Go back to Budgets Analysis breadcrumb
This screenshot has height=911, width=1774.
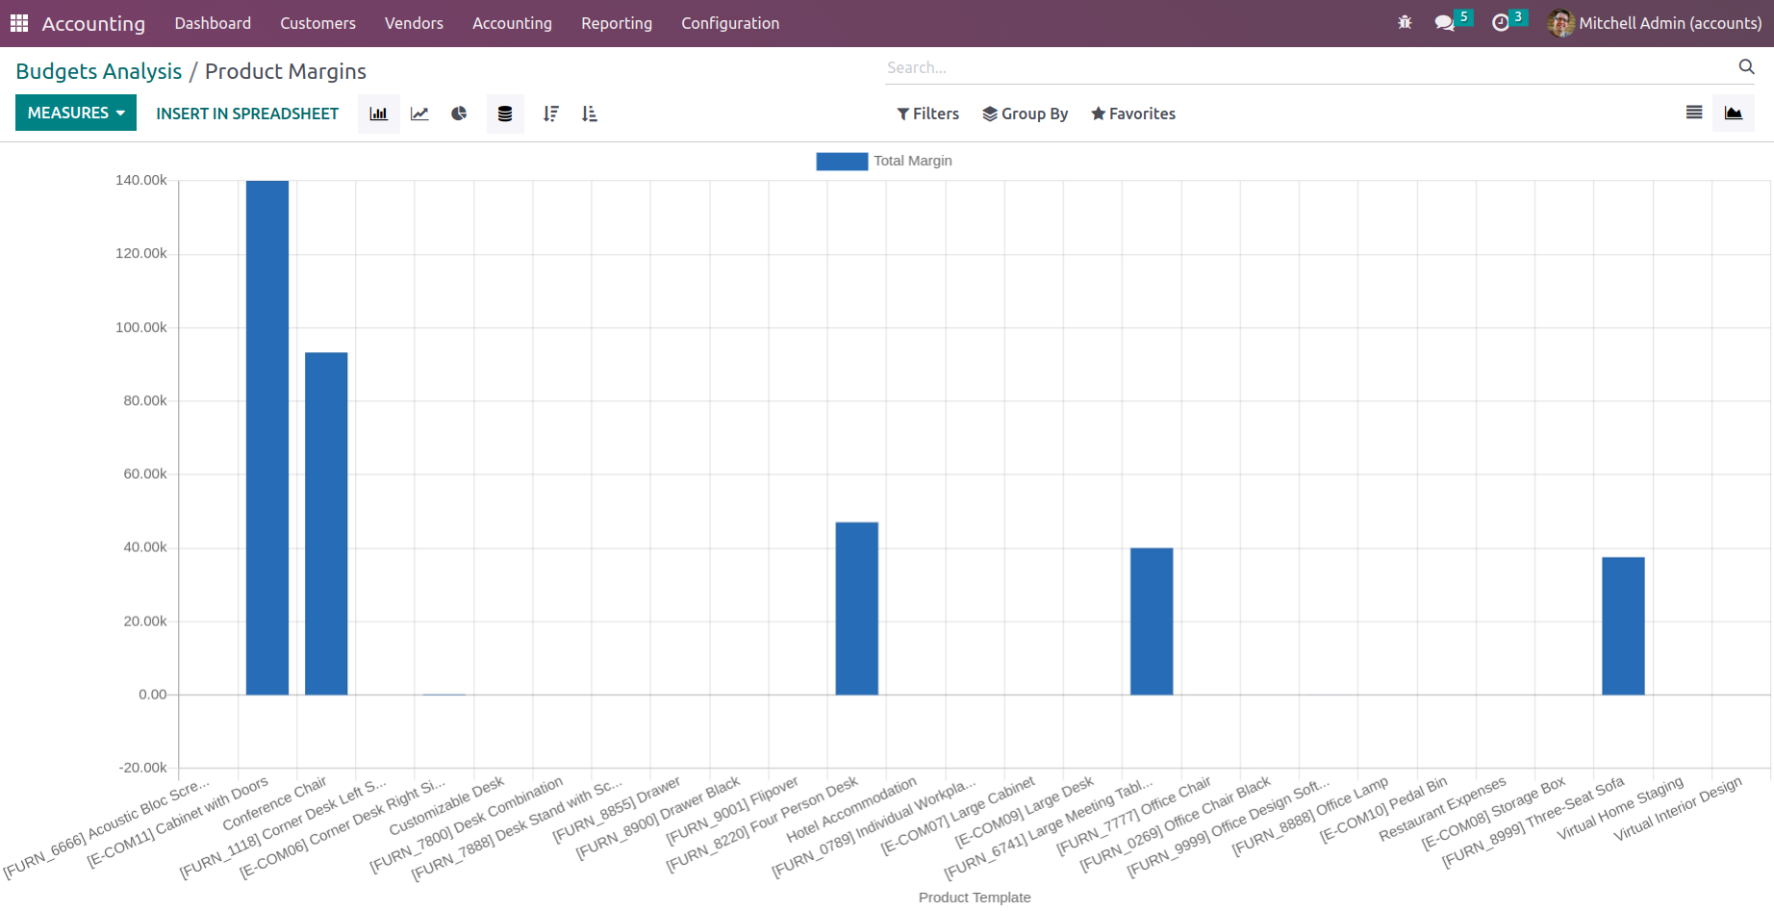pyautogui.click(x=98, y=71)
